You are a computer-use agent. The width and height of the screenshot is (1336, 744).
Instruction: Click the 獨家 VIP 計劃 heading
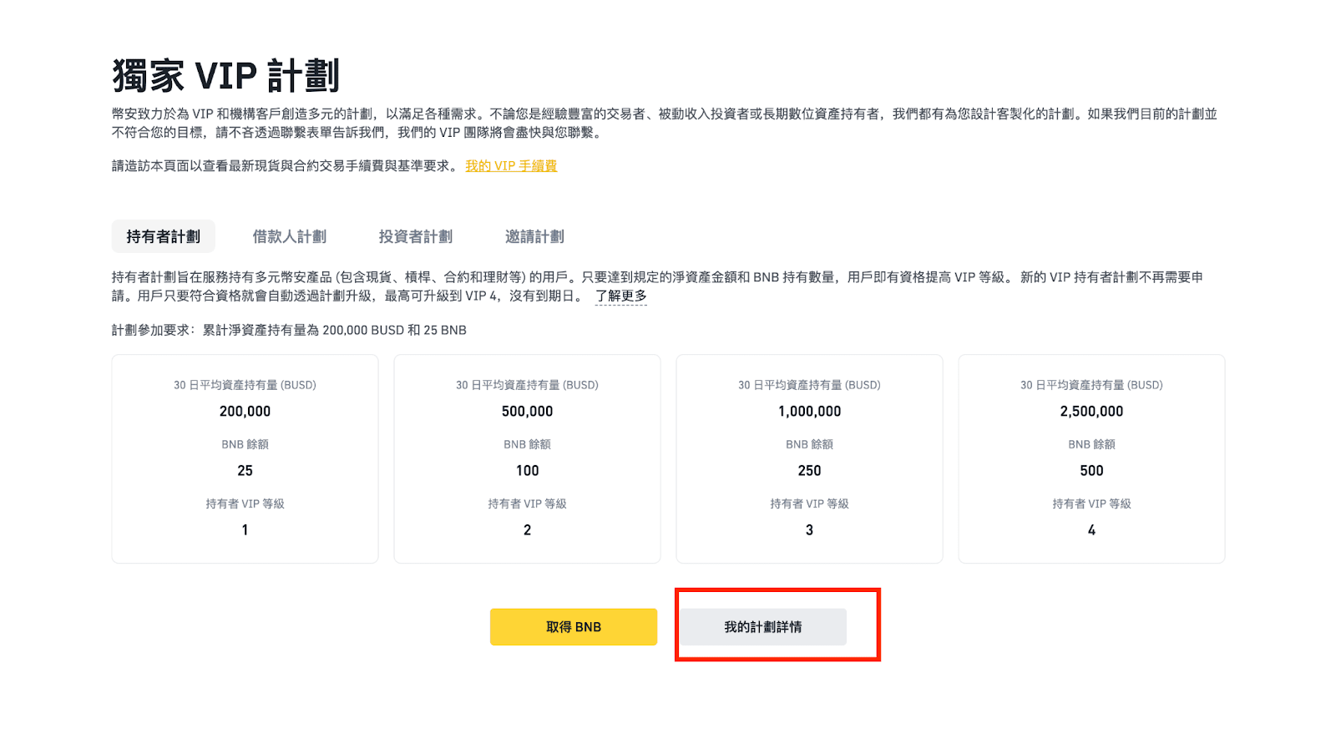coord(225,76)
